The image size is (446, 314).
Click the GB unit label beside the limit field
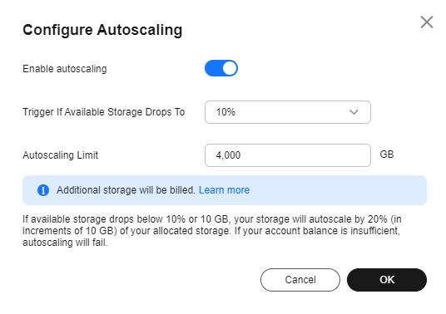click(x=387, y=155)
